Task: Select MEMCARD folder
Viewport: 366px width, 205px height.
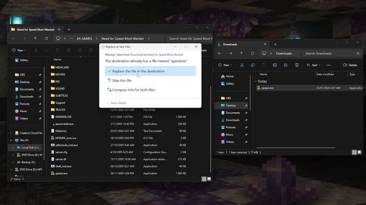Action: [60, 67]
